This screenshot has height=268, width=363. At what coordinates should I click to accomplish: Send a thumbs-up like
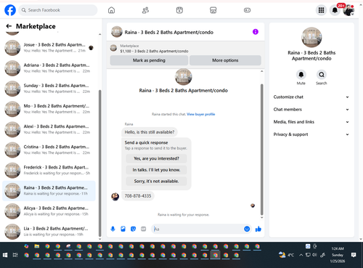pyautogui.click(x=258, y=229)
